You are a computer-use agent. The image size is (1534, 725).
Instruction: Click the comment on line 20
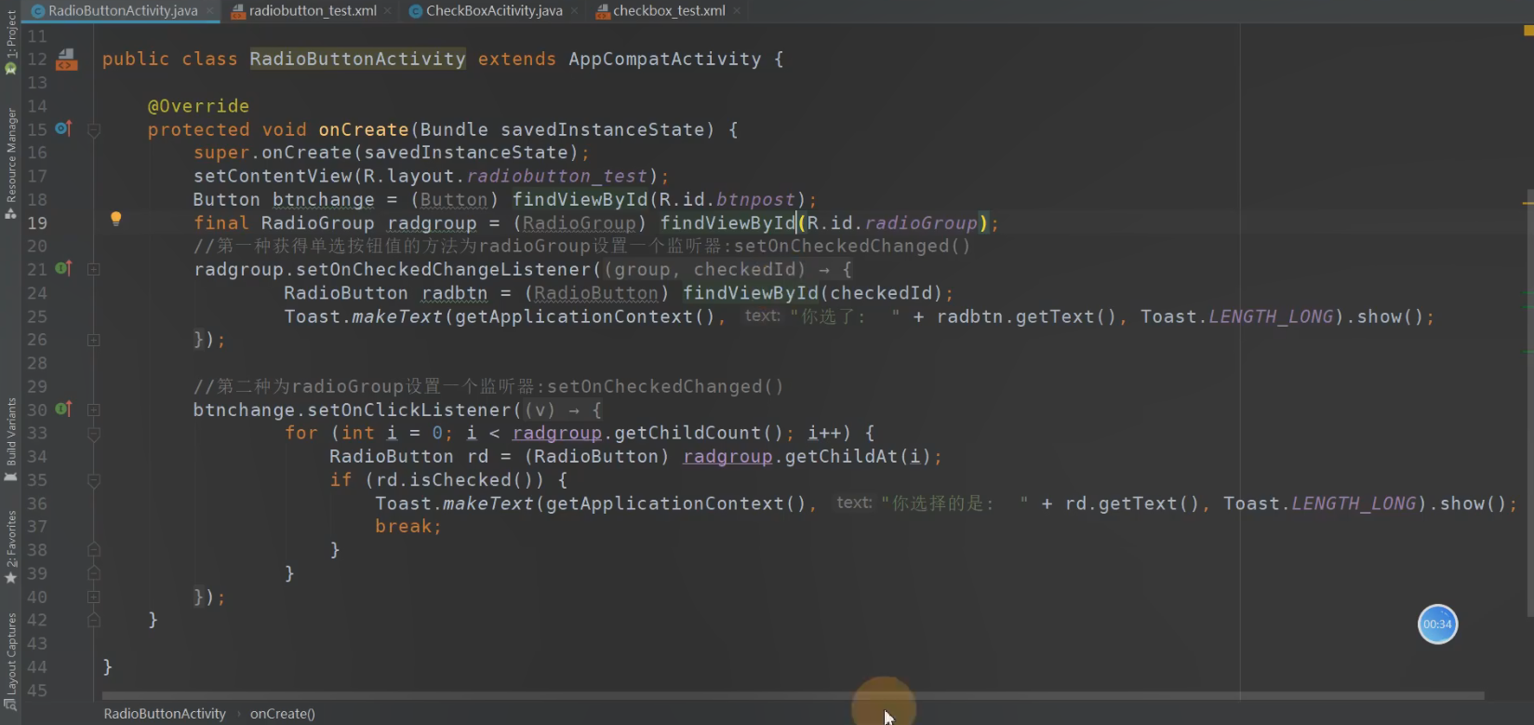pos(581,246)
